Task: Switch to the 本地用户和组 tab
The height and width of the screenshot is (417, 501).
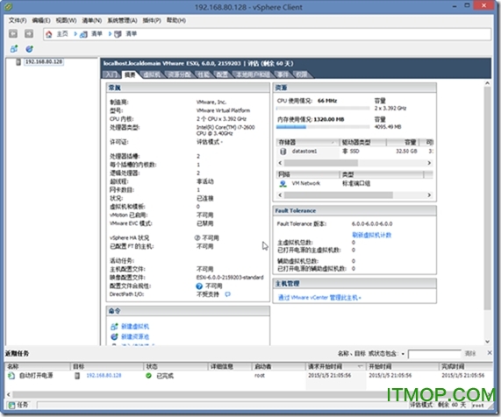Action: [x=253, y=74]
